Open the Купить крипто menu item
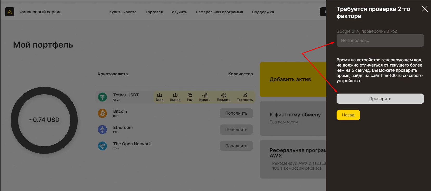This screenshot has height=191, width=431. point(123,12)
